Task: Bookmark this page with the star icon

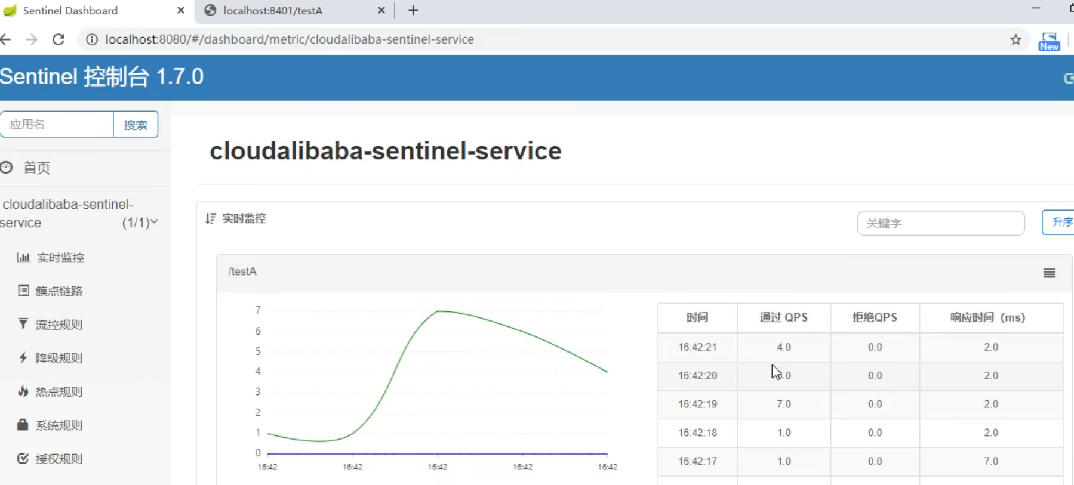Action: click(1015, 40)
